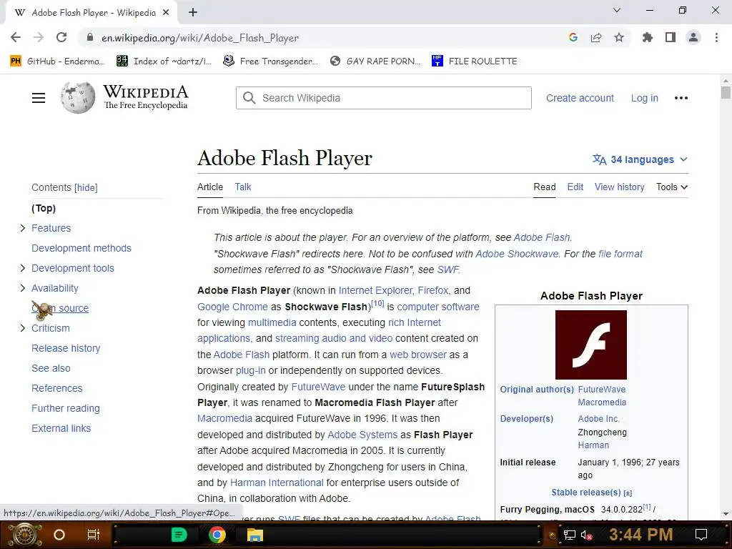Click the scrollbar down arrow
The width and height of the screenshot is (732, 549).
[x=726, y=514]
